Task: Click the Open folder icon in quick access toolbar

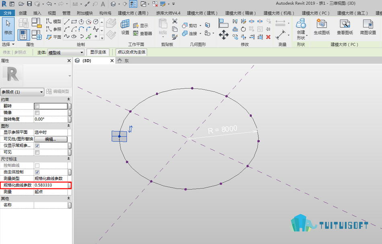Action: (x=21, y=4)
